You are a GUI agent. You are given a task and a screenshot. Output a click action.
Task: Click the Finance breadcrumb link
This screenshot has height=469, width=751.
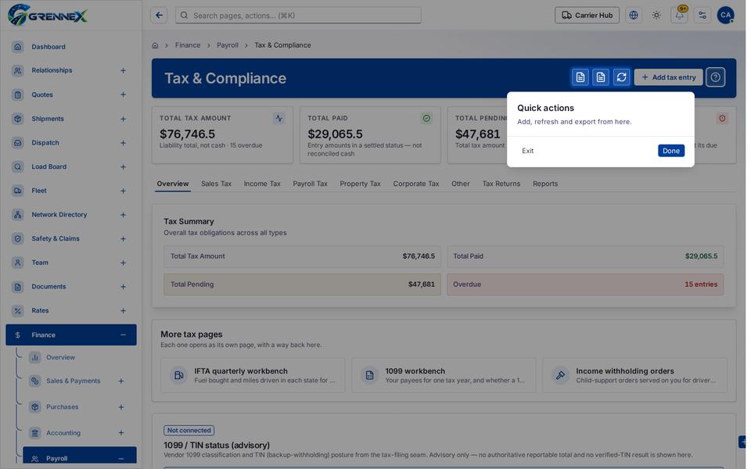[188, 45]
